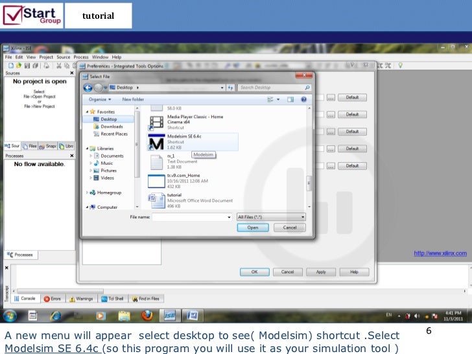Open Internet Explorer from taskbar
The width and height of the screenshot is (472, 354).
coord(56,316)
